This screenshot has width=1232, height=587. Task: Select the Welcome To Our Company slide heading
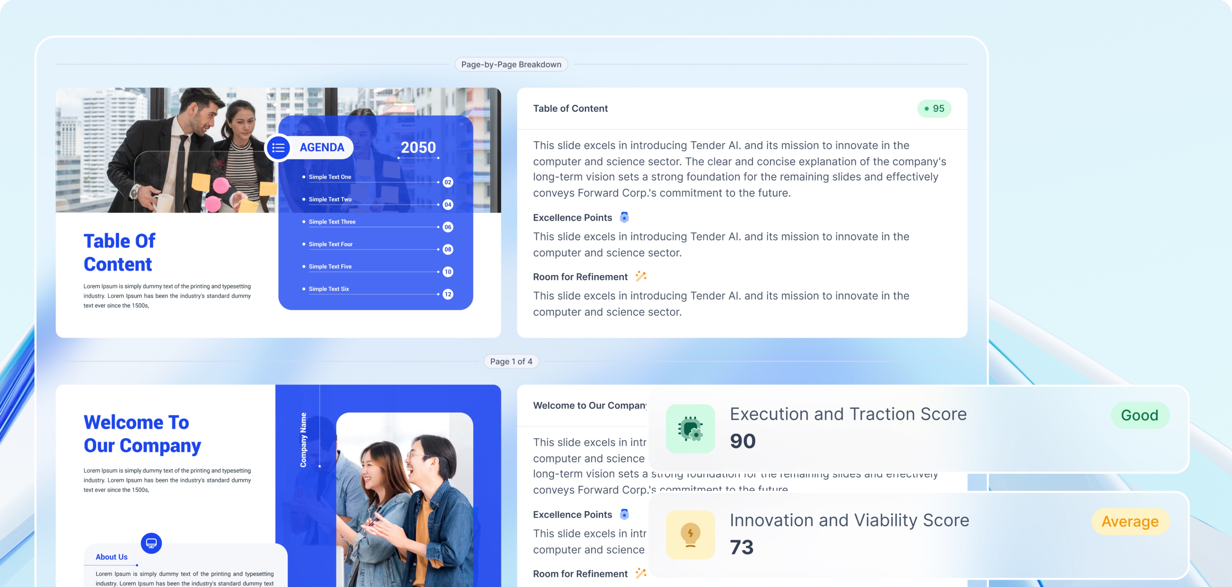[142, 434]
